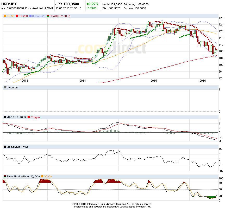Click the red Trigger legend square
The height and width of the screenshot is (208, 225).
point(29,117)
